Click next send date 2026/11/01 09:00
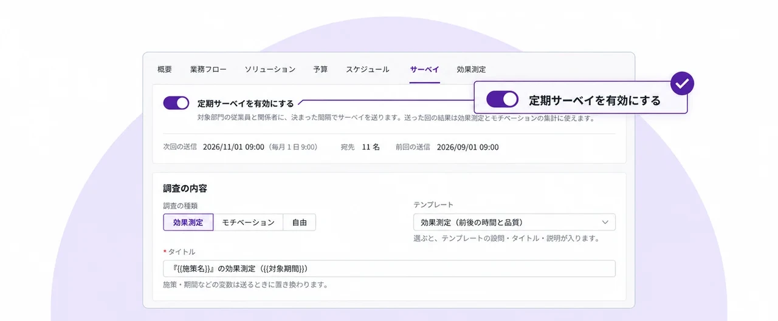778x321 pixels. pos(235,147)
